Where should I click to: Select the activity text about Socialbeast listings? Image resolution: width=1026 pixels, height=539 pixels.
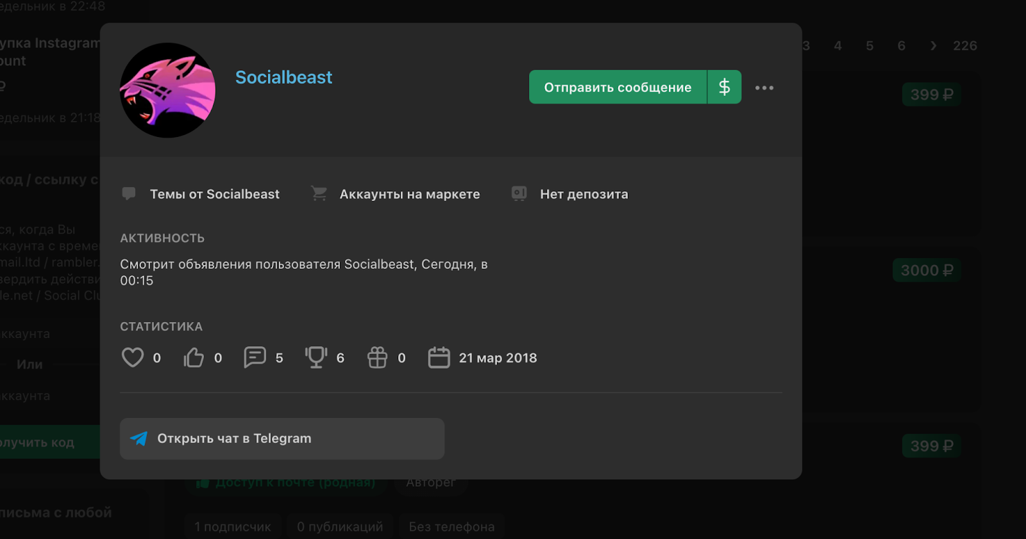pos(304,272)
